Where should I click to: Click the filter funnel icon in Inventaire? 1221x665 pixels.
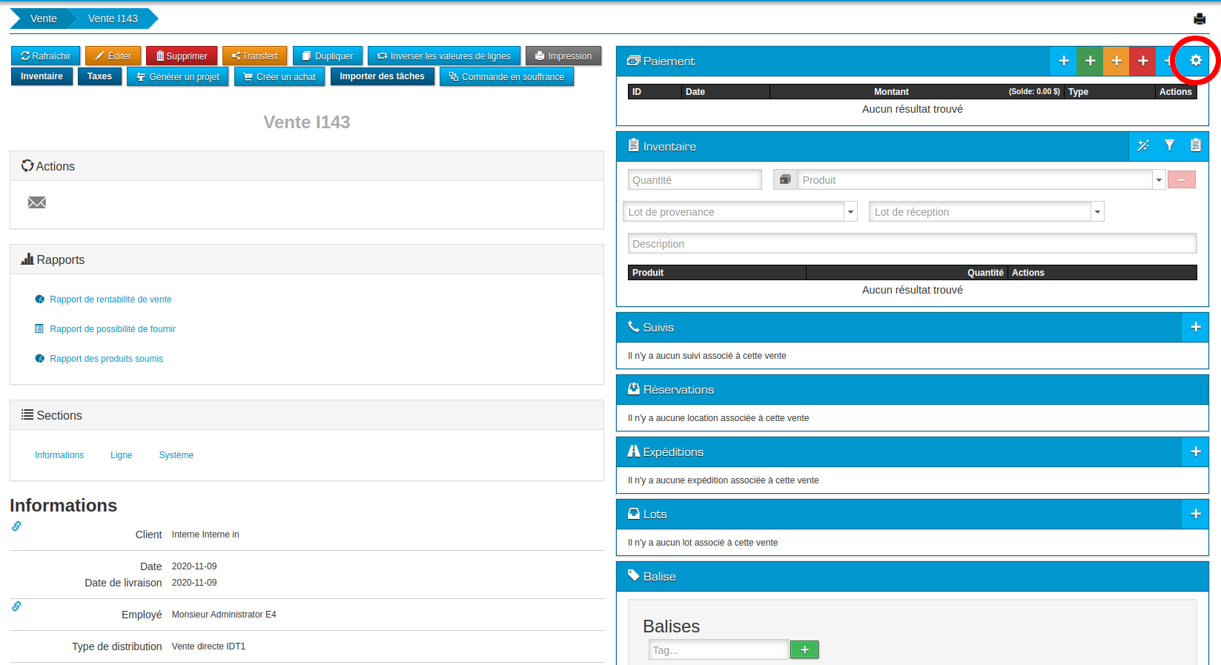point(1169,146)
